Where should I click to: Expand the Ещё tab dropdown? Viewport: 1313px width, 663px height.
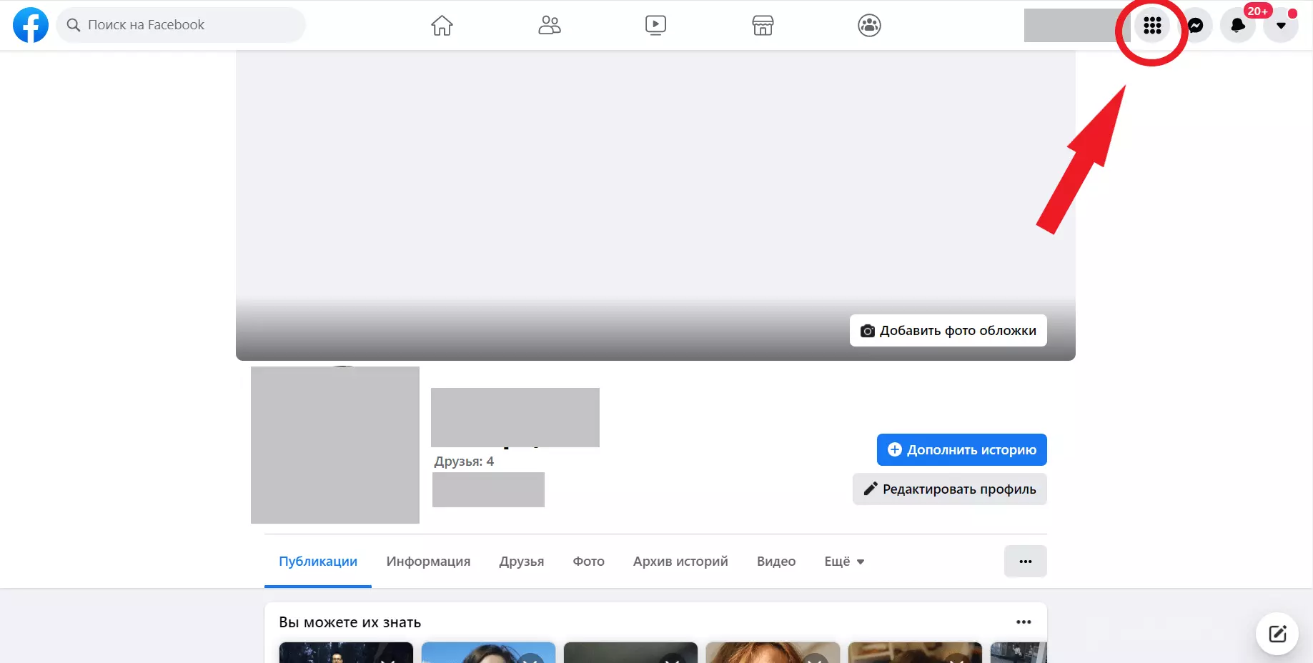(844, 562)
